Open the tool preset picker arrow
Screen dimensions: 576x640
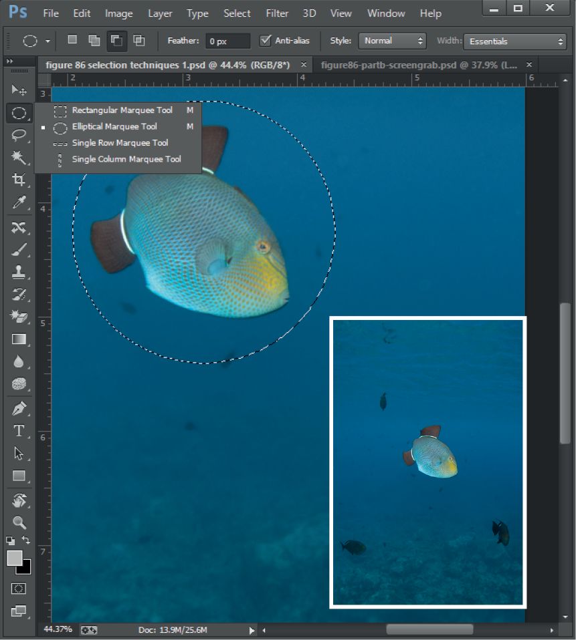click(x=47, y=41)
